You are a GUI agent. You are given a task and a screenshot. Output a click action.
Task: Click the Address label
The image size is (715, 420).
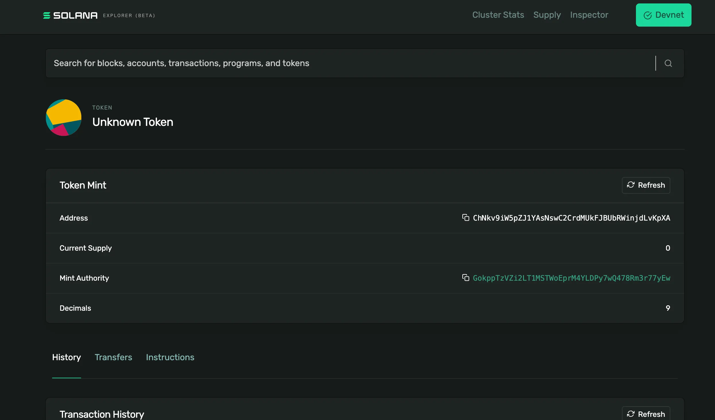pos(74,218)
